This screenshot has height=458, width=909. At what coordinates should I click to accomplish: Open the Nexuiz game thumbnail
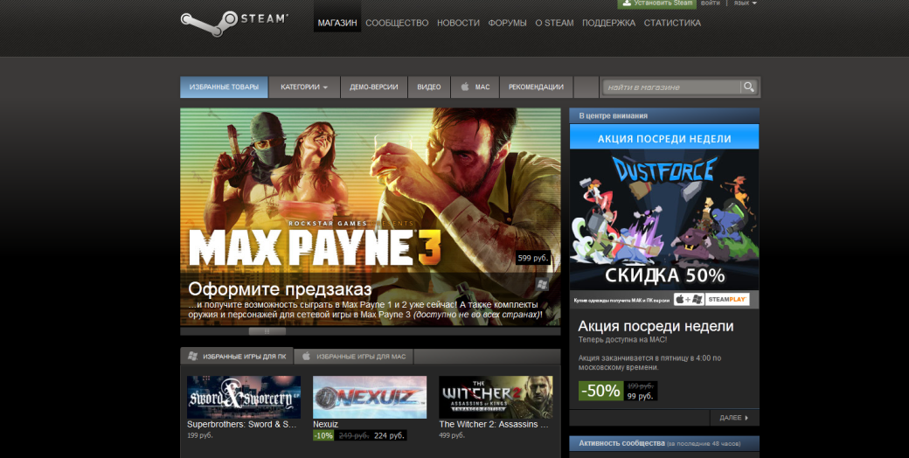click(369, 397)
